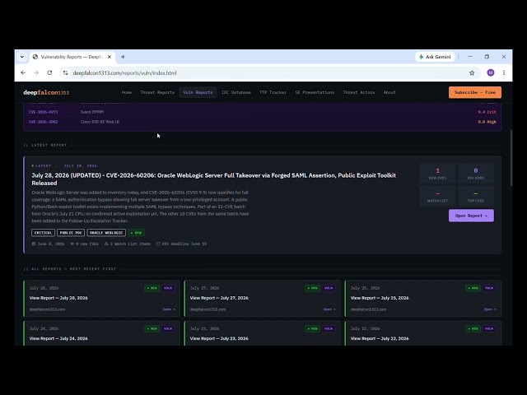
Task: Open View Report — July 22, 2026 card
Action: (422, 333)
